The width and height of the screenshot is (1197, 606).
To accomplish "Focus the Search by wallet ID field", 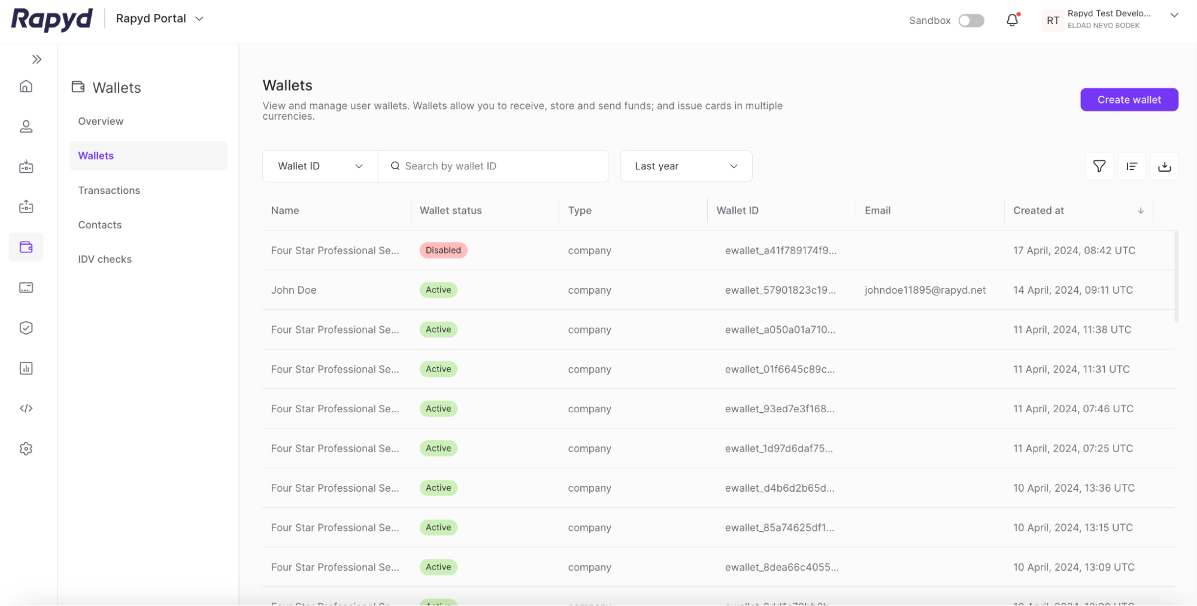I will coord(500,166).
